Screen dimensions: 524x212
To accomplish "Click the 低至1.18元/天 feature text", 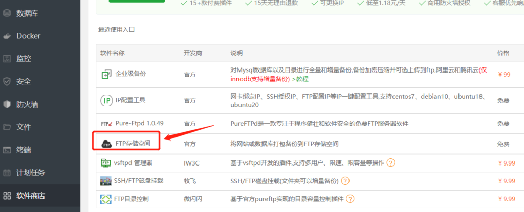I will pos(386,3).
